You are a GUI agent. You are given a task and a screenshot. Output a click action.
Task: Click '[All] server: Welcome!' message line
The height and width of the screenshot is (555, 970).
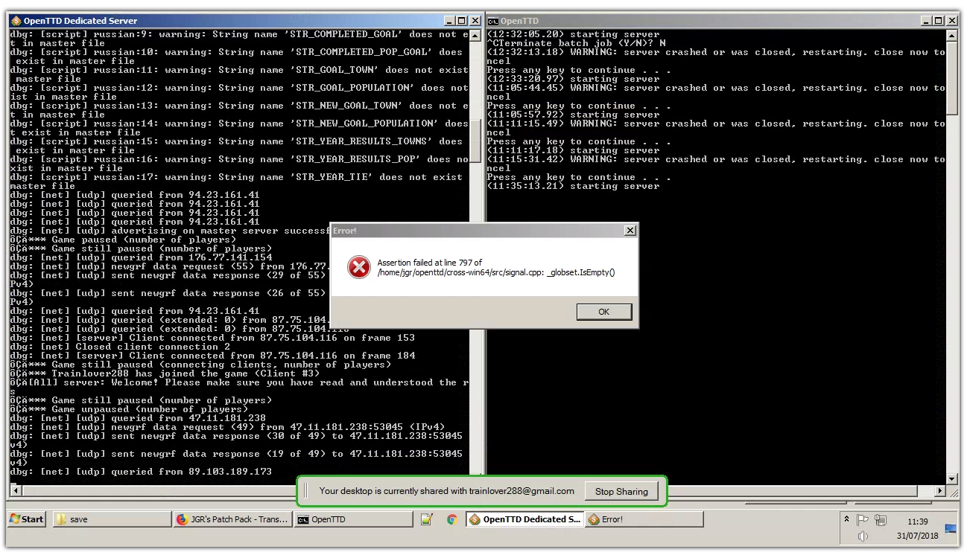point(239,387)
